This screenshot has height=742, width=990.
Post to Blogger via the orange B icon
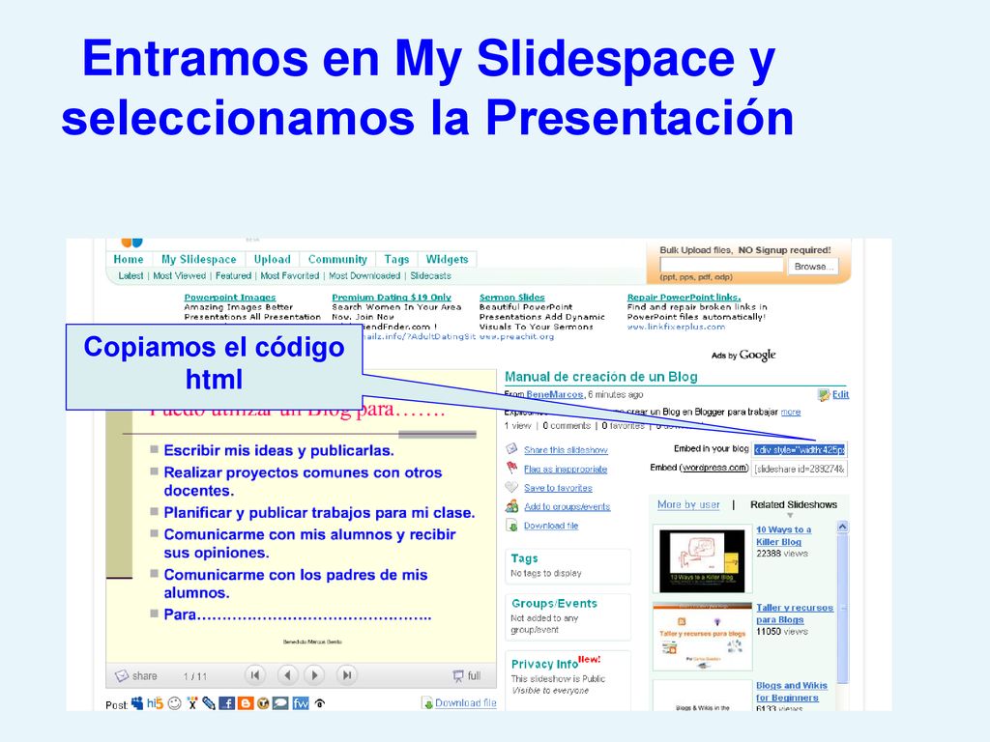246,703
